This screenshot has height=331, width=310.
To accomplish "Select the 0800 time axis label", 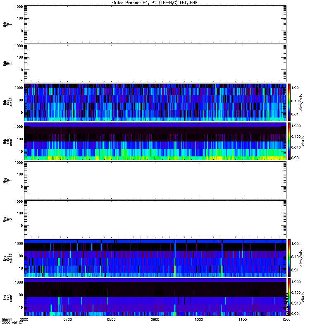I will coord(111,319).
